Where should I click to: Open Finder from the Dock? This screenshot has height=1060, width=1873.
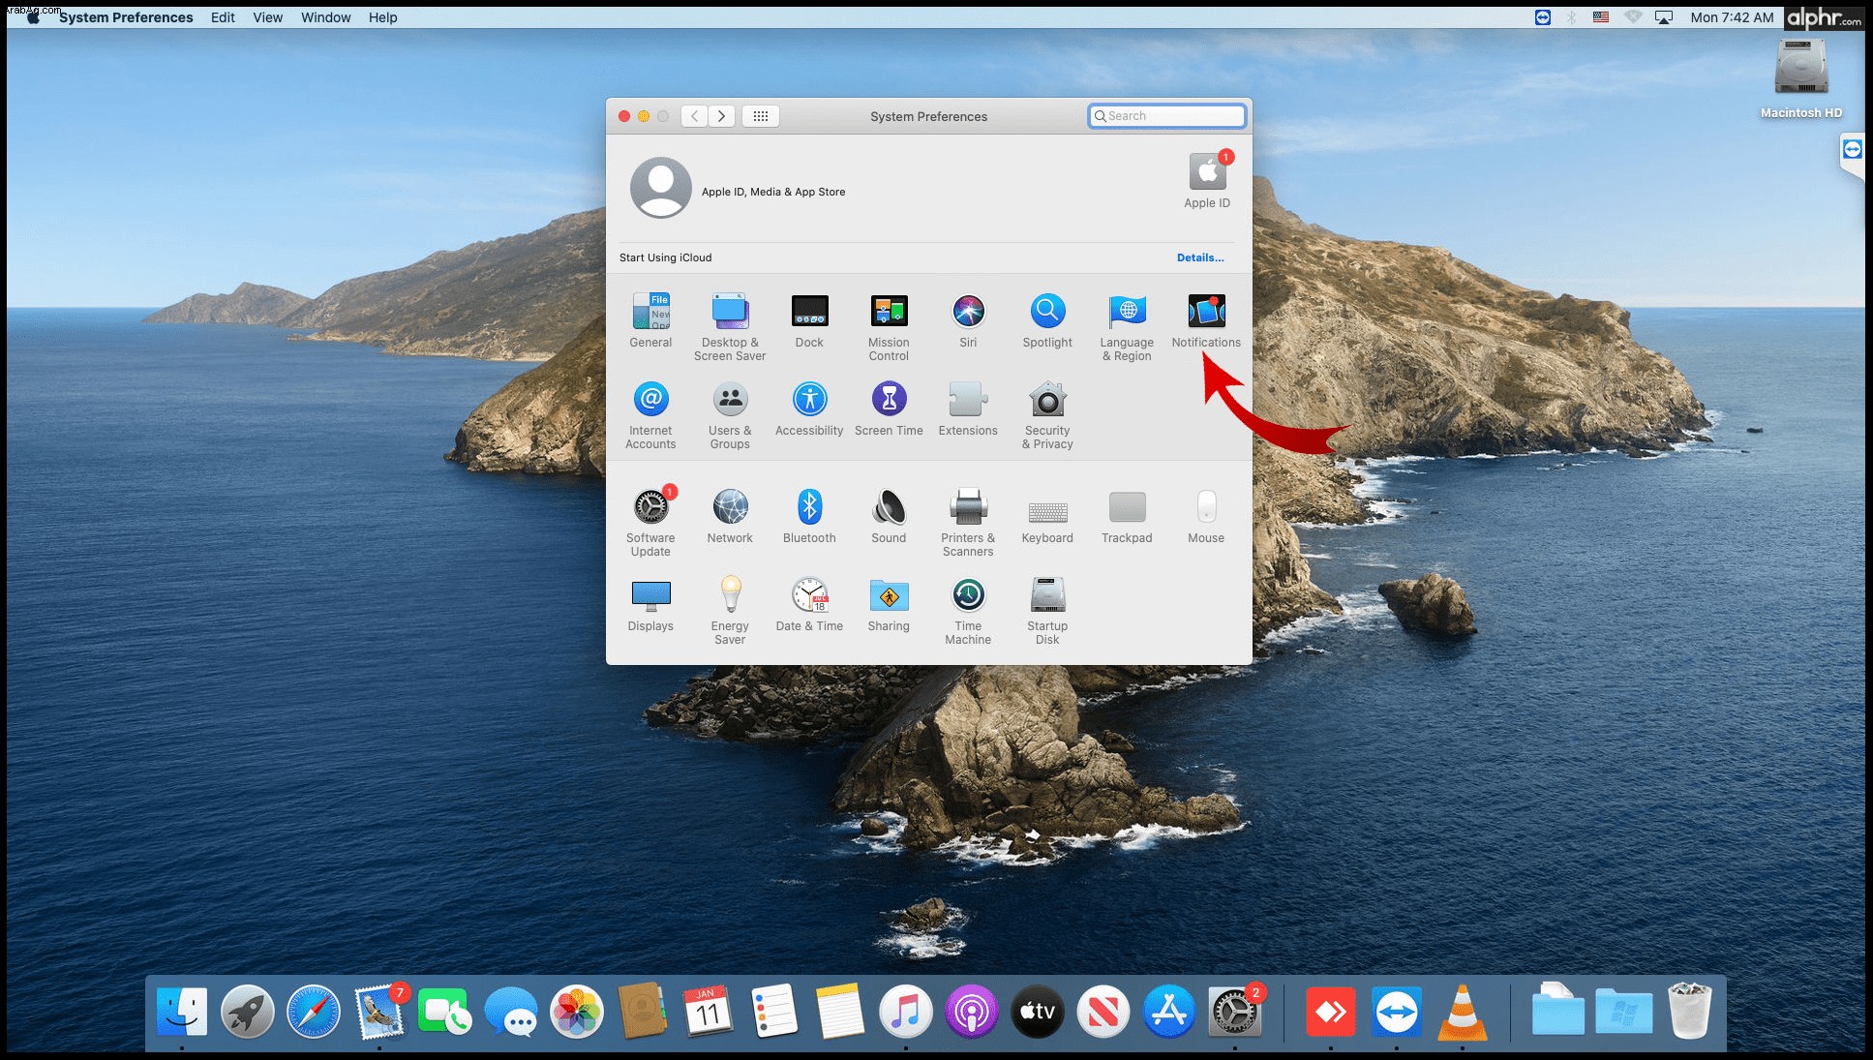tap(182, 1012)
